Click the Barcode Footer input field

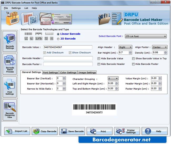(x=68, y=64)
